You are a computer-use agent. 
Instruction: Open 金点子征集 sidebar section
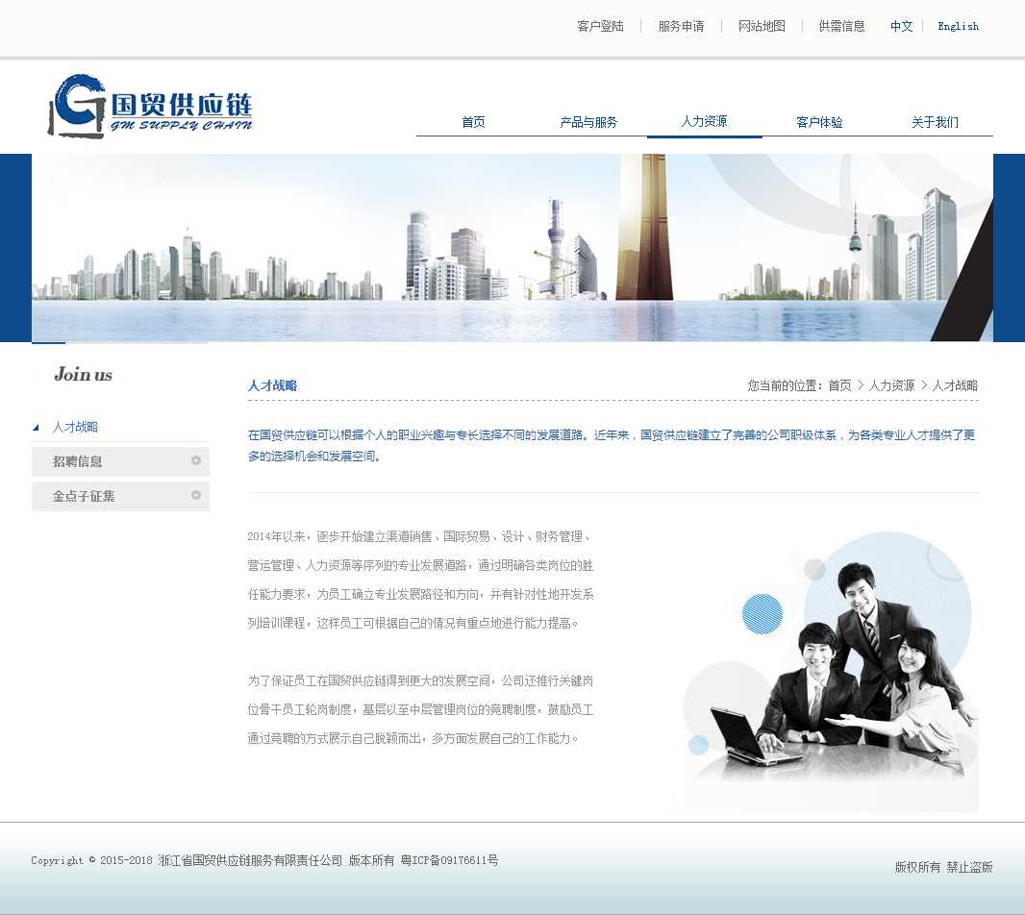coord(84,496)
